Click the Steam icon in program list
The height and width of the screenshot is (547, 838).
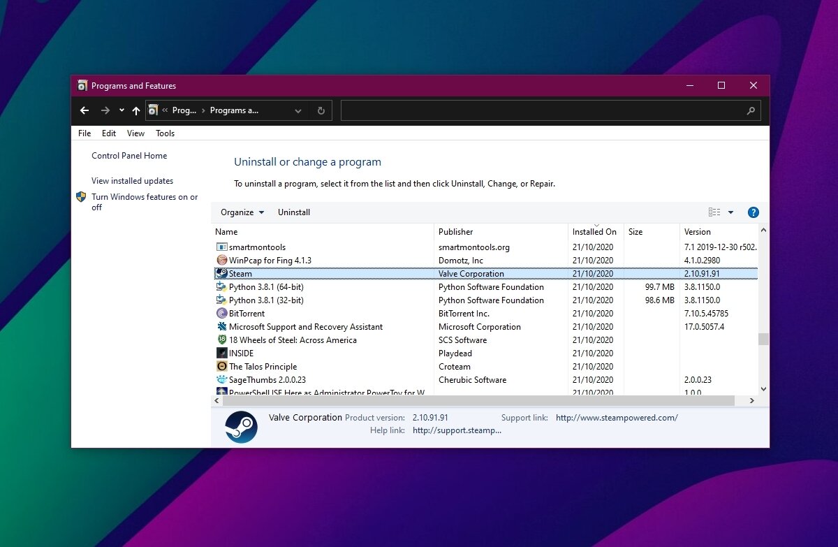(x=221, y=274)
